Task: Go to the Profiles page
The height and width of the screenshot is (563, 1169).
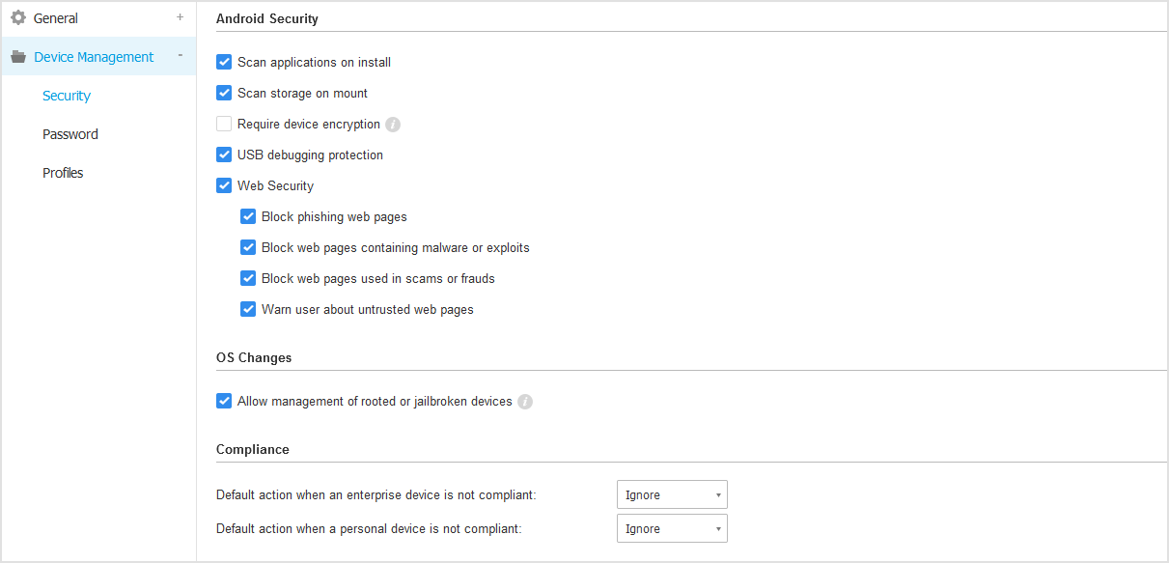Action: [63, 173]
